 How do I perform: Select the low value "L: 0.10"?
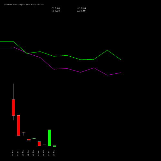(x=81, y=11)
